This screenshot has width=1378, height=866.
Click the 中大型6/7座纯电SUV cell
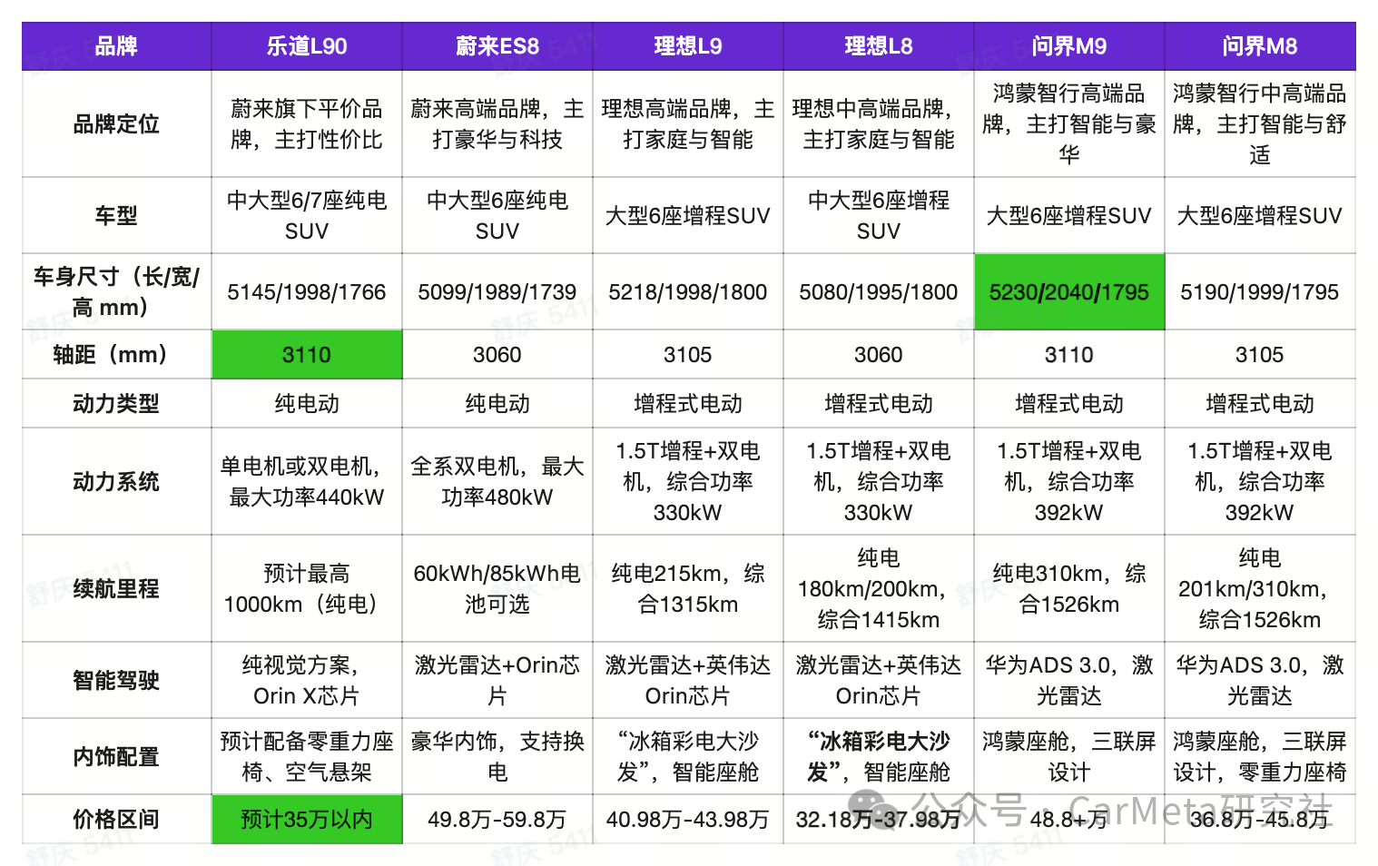click(307, 215)
